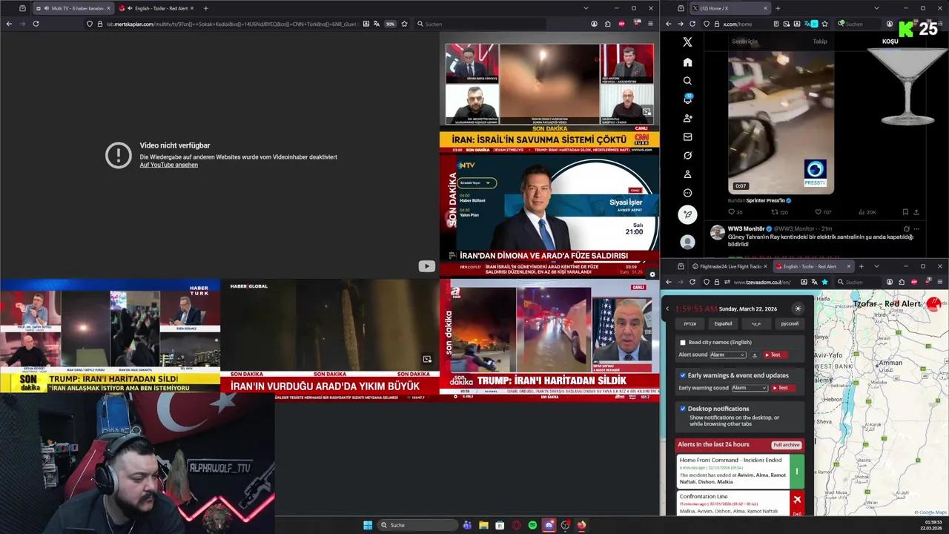The image size is (949, 534).
Task: Open X Profile person icon
Action: click(687, 174)
